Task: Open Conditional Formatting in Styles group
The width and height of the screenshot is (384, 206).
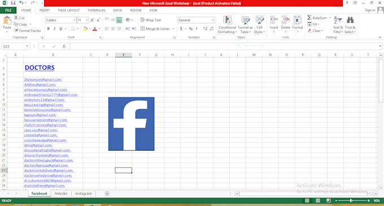Action: click(227, 25)
